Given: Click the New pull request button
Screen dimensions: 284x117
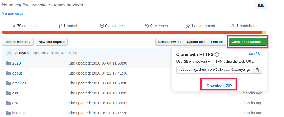Looking at the screenshot, I should (x=52, y=42).
